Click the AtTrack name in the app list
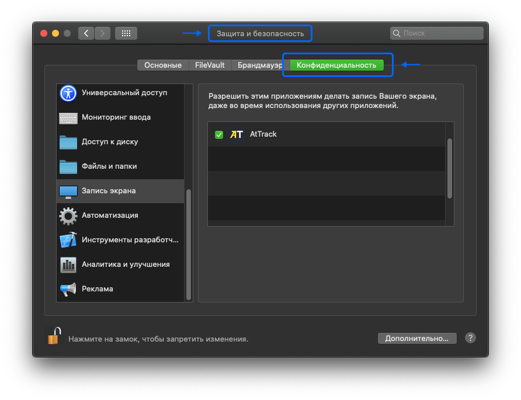Screen dimensions: 521x400 coord(263,134)
